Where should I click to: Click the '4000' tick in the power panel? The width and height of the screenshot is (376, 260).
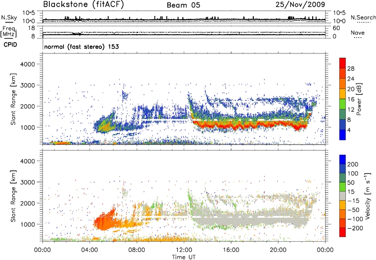pos(28,64)
